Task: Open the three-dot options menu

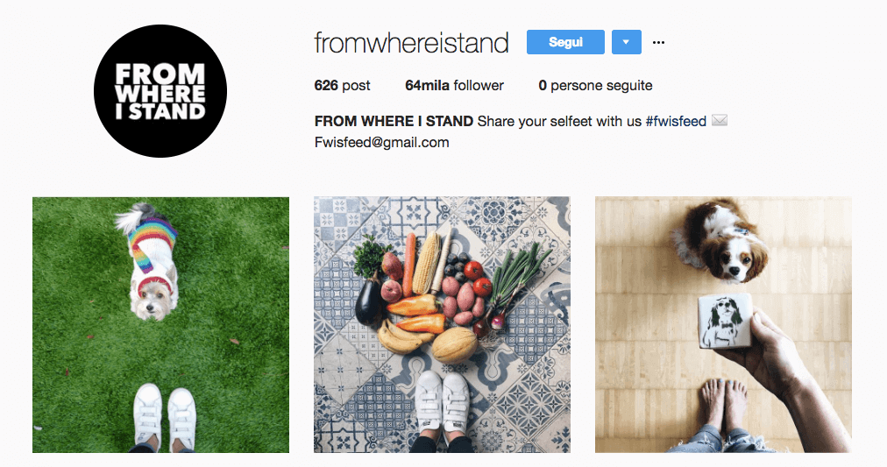Action: click(x=658, y=42)
